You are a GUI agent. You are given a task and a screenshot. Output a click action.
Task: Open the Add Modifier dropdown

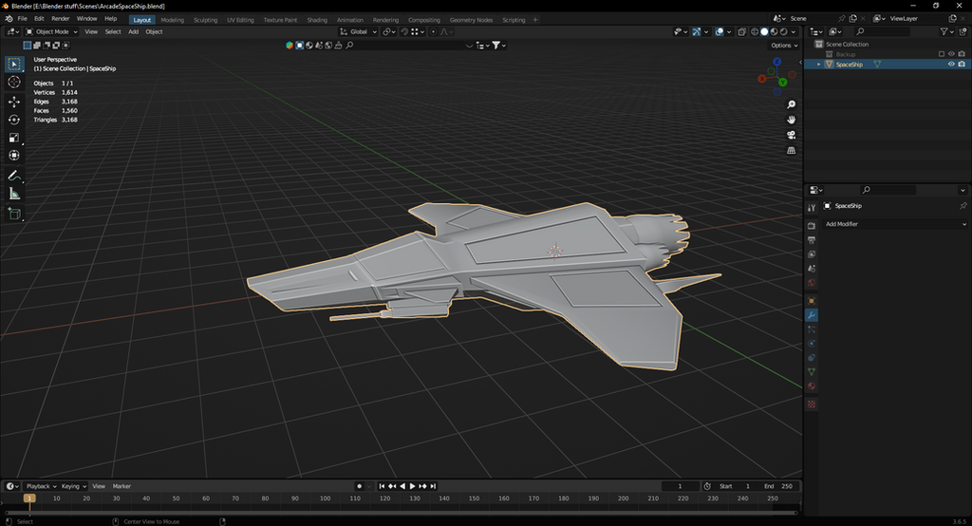pos(896,224)
